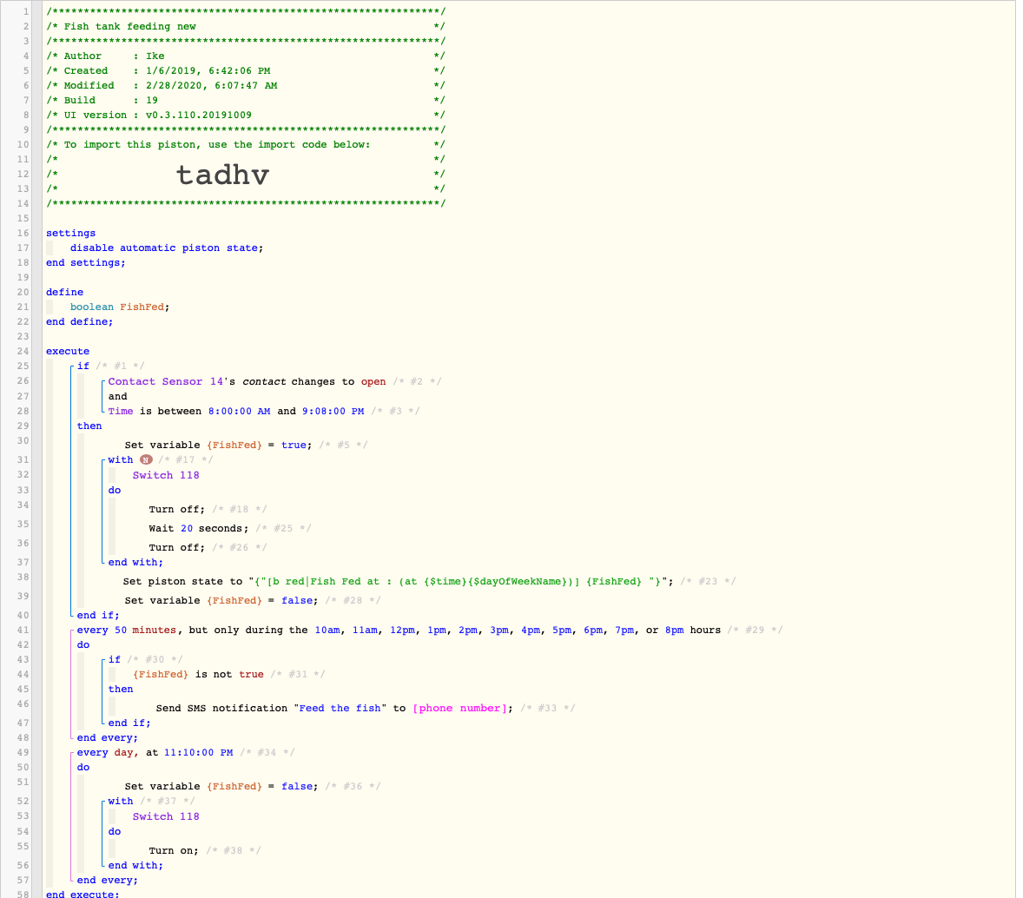The width and height of the screenshot is (1023, 898).
Task: Click 'Wait 20 seconds;' statement
Action: tap(199, 529)
